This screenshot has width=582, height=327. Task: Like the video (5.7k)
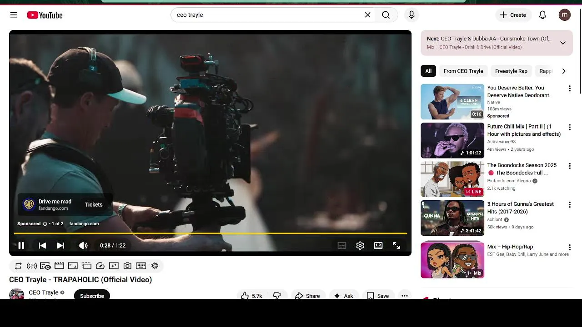pyautogui.click(x=251, y=295)
